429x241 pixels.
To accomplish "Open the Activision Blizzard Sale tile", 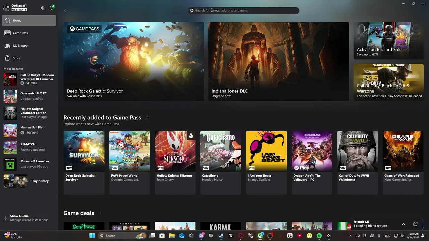I will [x=388, y=41].
